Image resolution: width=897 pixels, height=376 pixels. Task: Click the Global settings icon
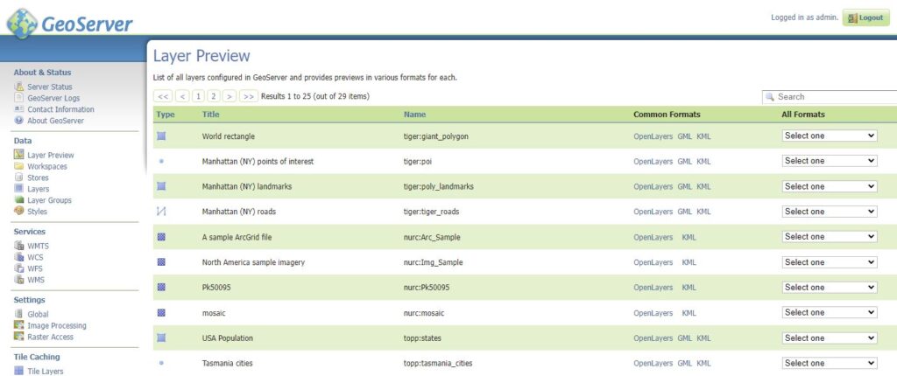(19, 314)
